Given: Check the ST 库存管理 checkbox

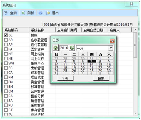Looking at the screenshot, I should coord(6,110).
